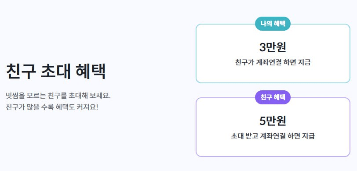Click the teal-bordered my benefit card
Viewport: 357px width, 171px height.
coord(273,53)
